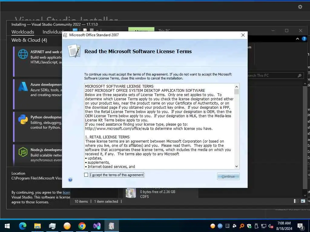Select the ASP.NET and web development workload
The height and width of the screenshot is (232, 310).
tap(38, 61)
